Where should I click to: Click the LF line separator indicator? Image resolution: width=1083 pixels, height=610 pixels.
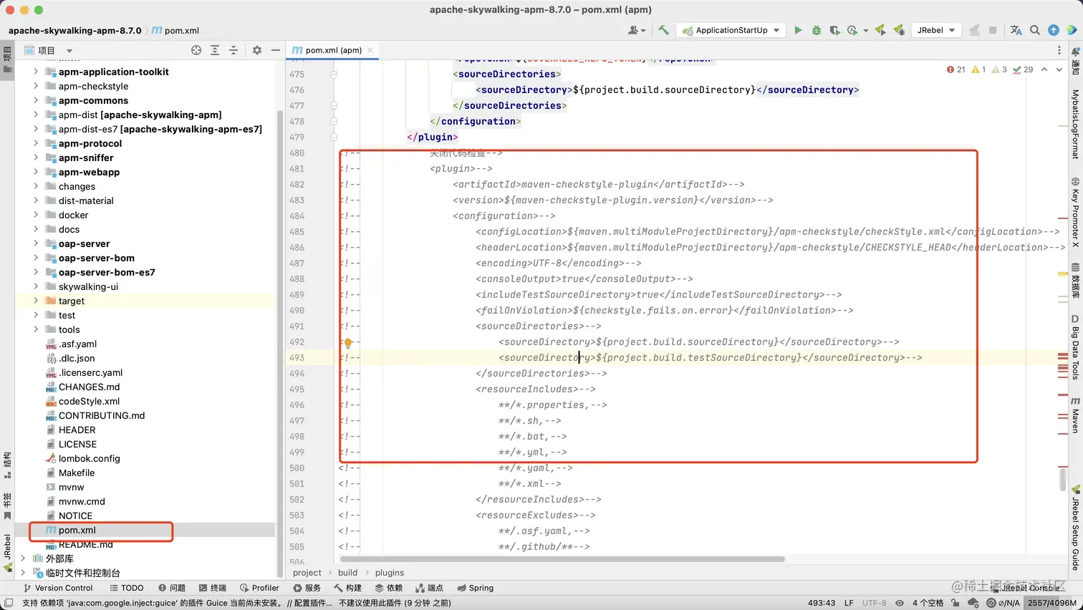849,603
